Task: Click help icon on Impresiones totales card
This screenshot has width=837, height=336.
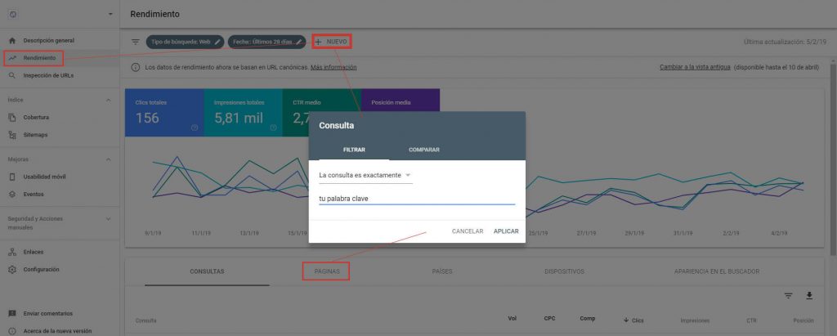Action: (273, 128)
